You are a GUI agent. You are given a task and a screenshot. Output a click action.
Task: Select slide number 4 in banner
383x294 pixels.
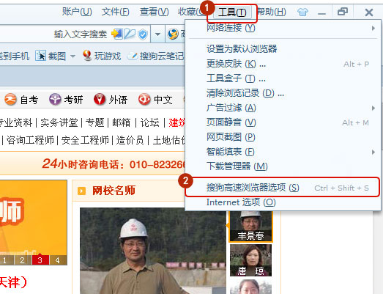[58, 260]
